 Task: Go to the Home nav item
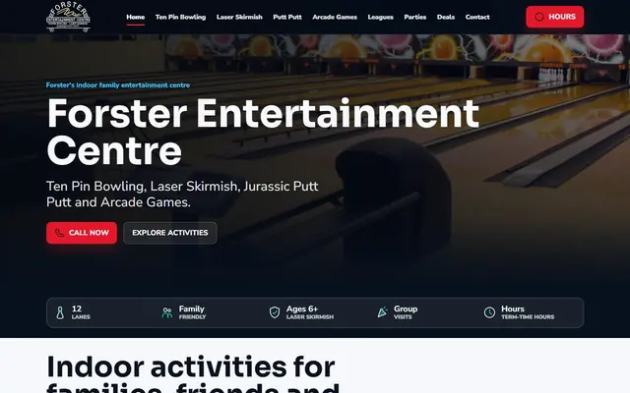pyautogui.click(x=136, y=17)
